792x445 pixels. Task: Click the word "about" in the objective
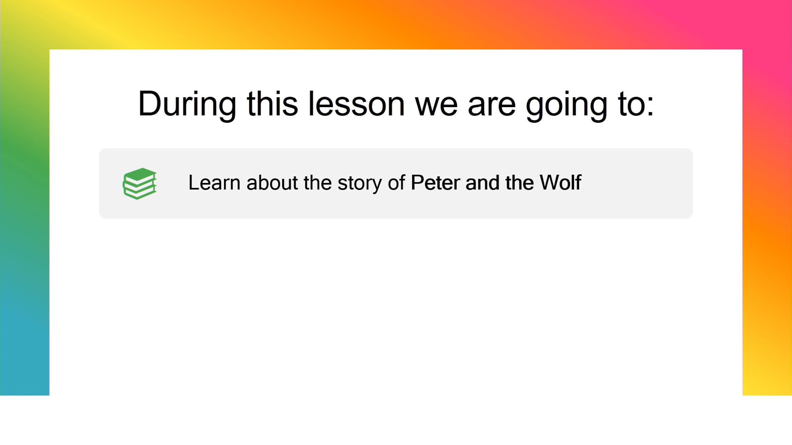click(x=272, y=182)
